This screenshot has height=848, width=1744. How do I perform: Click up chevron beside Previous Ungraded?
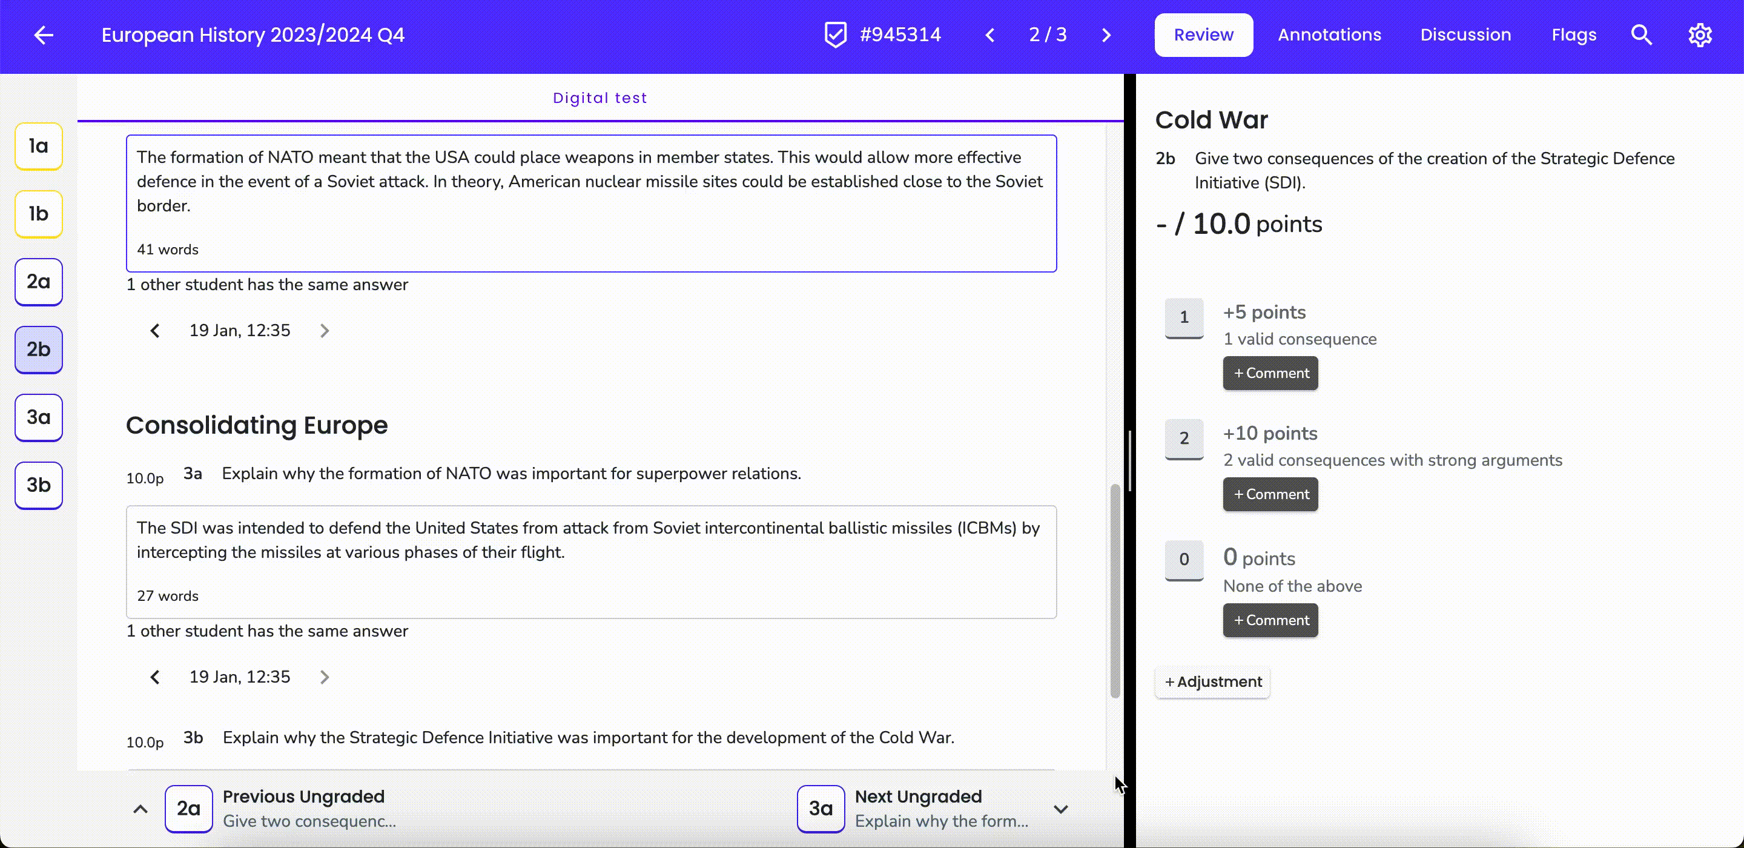[x=140, y=809]
